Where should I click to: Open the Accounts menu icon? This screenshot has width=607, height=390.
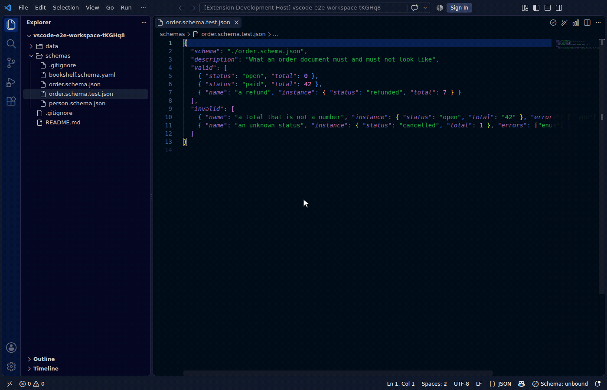tap(11, 348)
